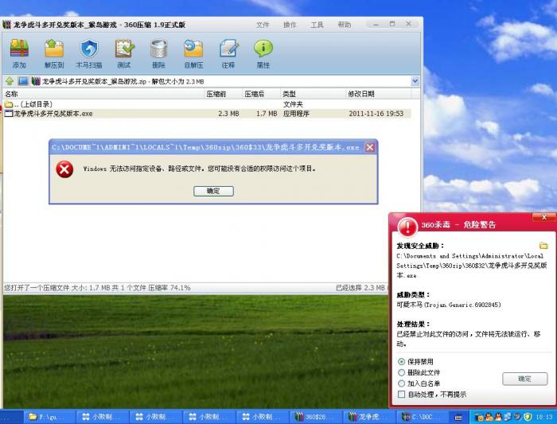The width and height of the screenshot is (557, 424).
Task: Open the 操作 menu in 360压缩
Action: tap(290, 25)
